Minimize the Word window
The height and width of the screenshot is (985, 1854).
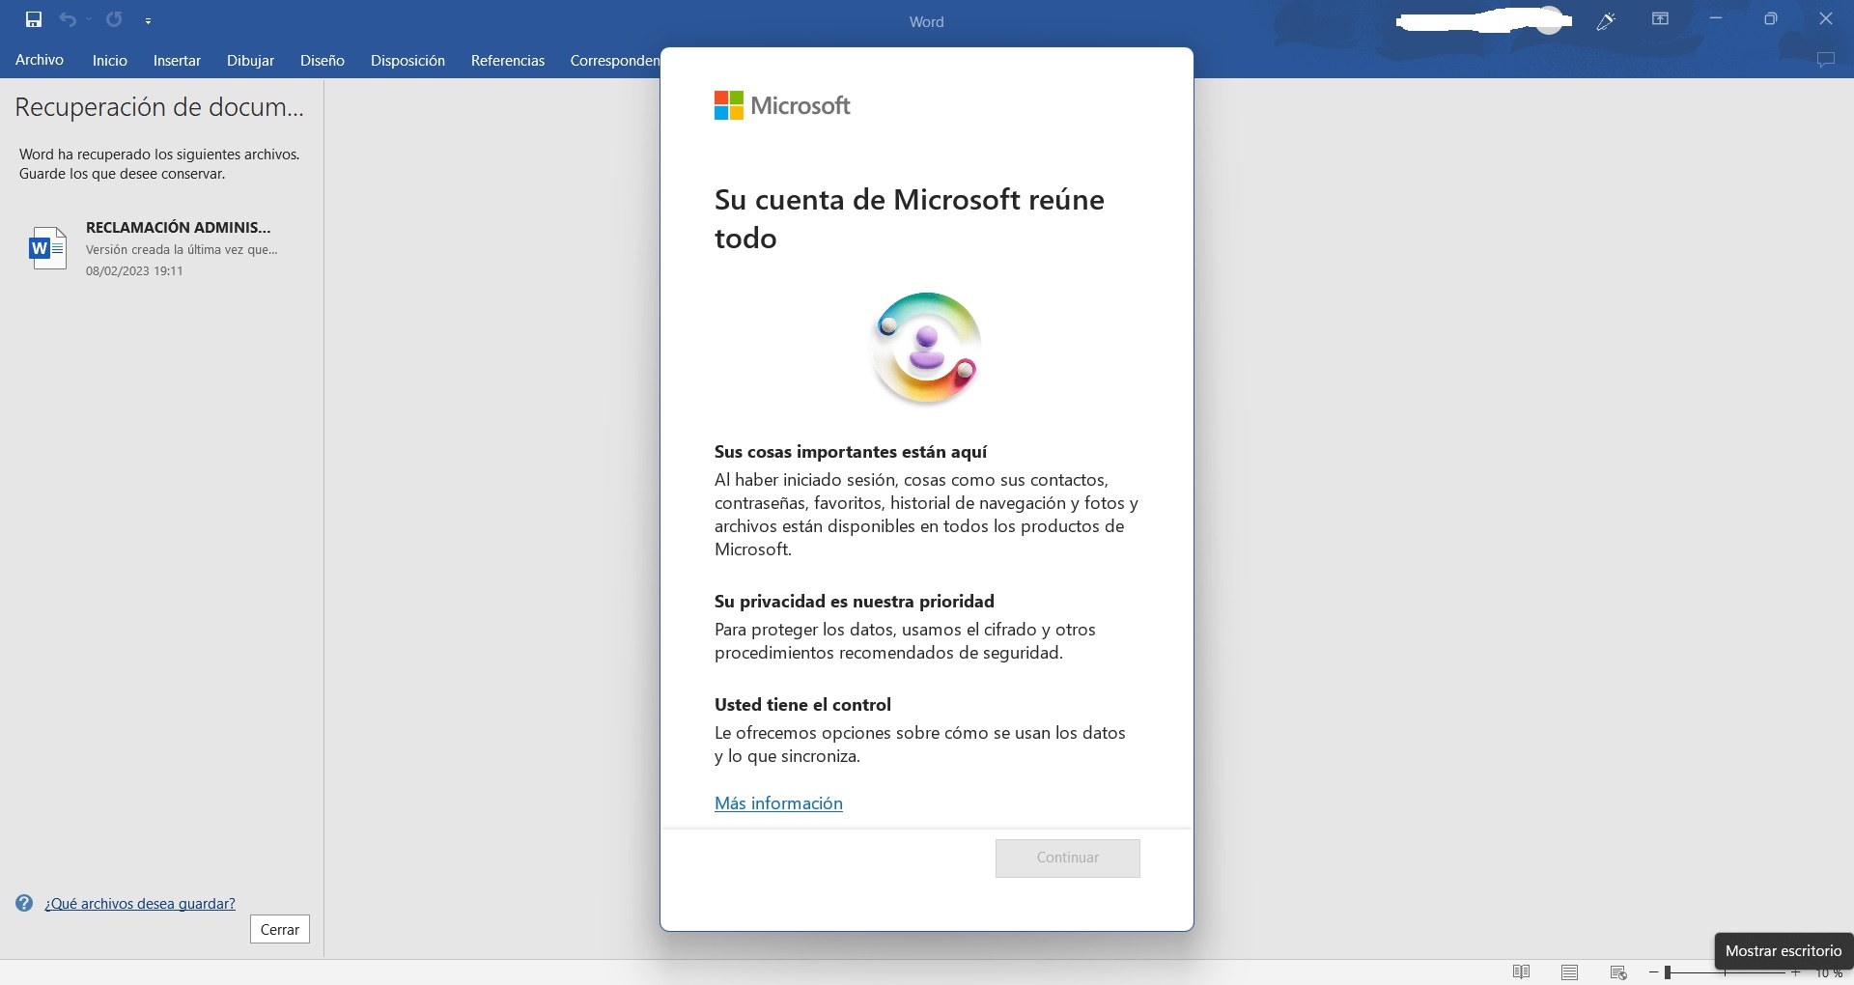click(1716, 19)
